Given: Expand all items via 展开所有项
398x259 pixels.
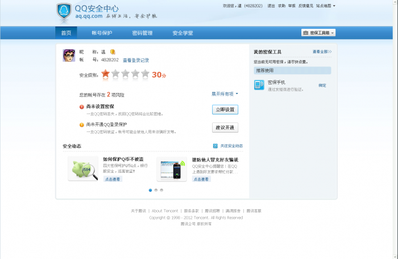Looking at the screenshot, I should click(x=225, y=94).
